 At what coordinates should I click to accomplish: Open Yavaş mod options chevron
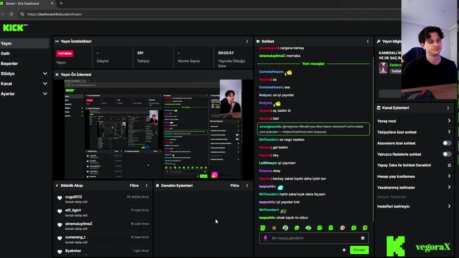[x=449, y=121]
